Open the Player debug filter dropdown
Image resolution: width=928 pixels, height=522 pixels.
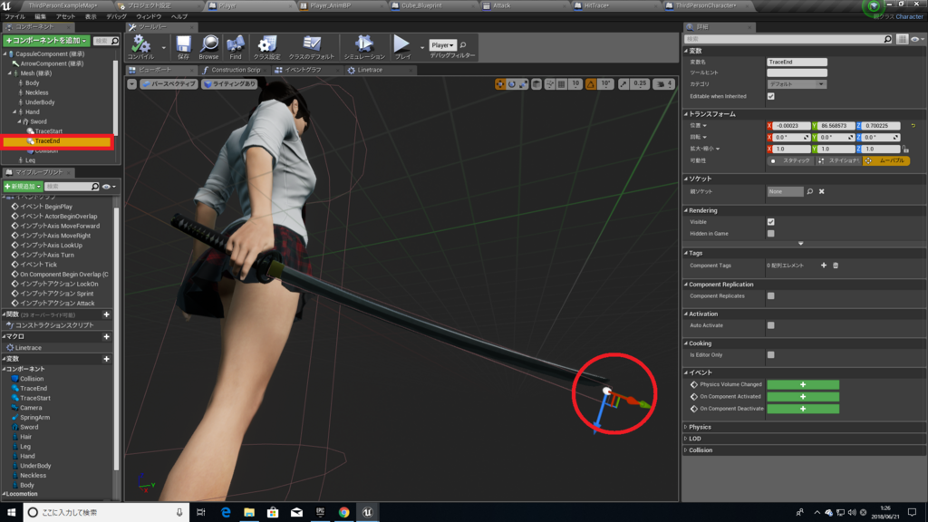point(442,45)
